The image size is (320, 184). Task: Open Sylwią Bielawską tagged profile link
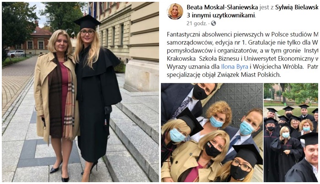pos(297,8)
